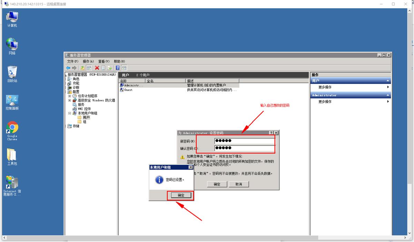Screen dimensions: 414x242
Task: Select 服务 in the console tree
Action: pos(81,104)
